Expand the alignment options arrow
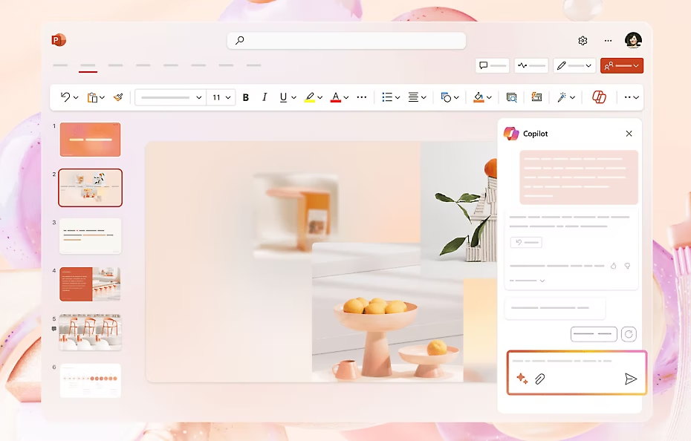 point(424,97)
